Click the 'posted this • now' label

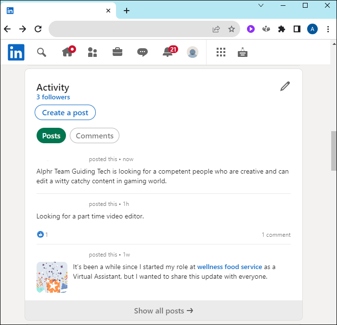pyautogui.click(x=111, y=159)
